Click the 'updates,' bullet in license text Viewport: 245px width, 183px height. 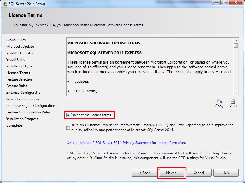click(x=82, y=81)
